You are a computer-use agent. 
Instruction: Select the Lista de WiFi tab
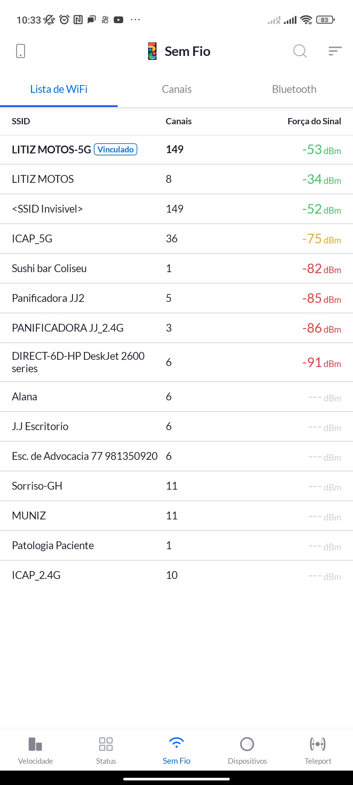tap(59, 89)
